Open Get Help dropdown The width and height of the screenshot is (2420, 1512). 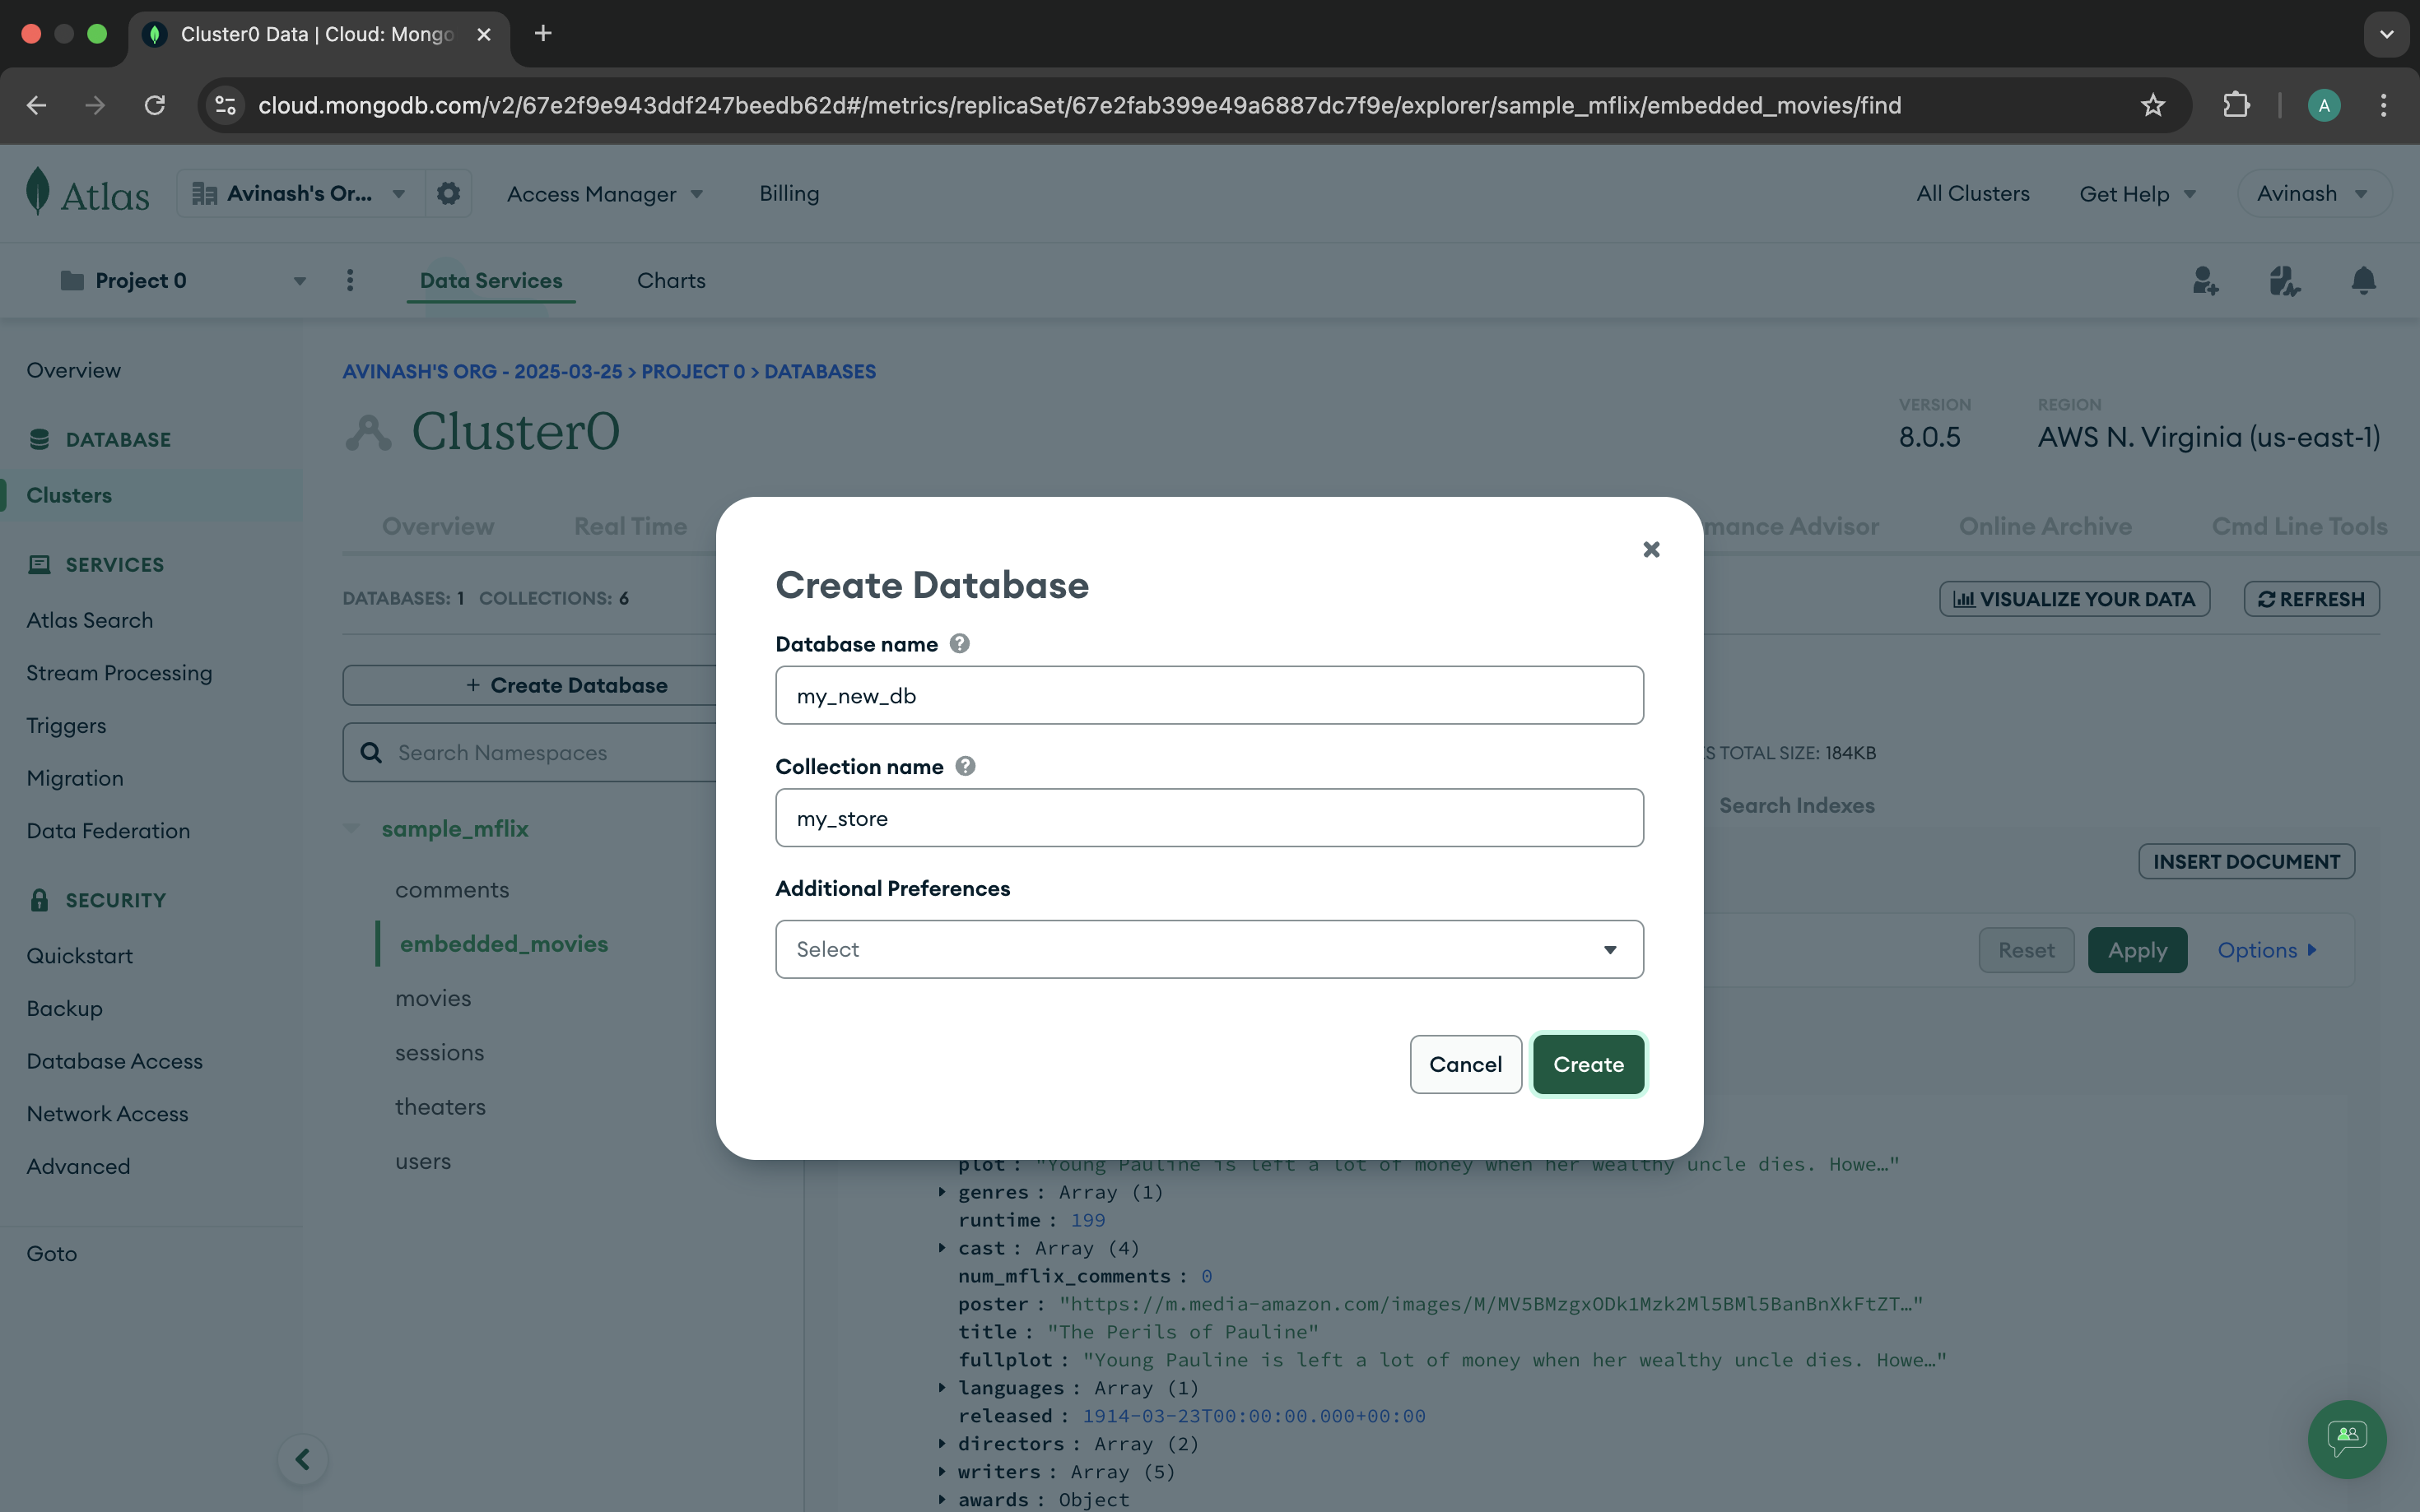click(2137, 194)
